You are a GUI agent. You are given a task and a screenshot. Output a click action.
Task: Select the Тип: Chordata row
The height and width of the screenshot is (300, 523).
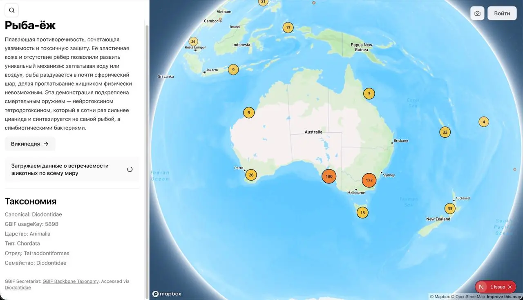[22, 244]
